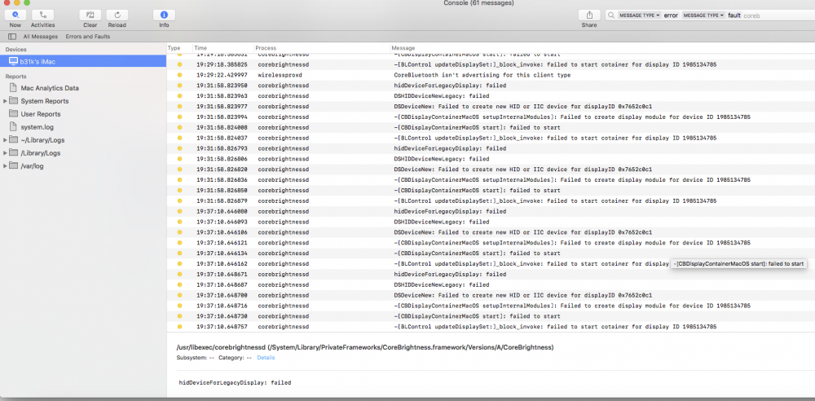Click the search magnifier icon
Screen dimensions: 815x401
[x=611, y=15]
